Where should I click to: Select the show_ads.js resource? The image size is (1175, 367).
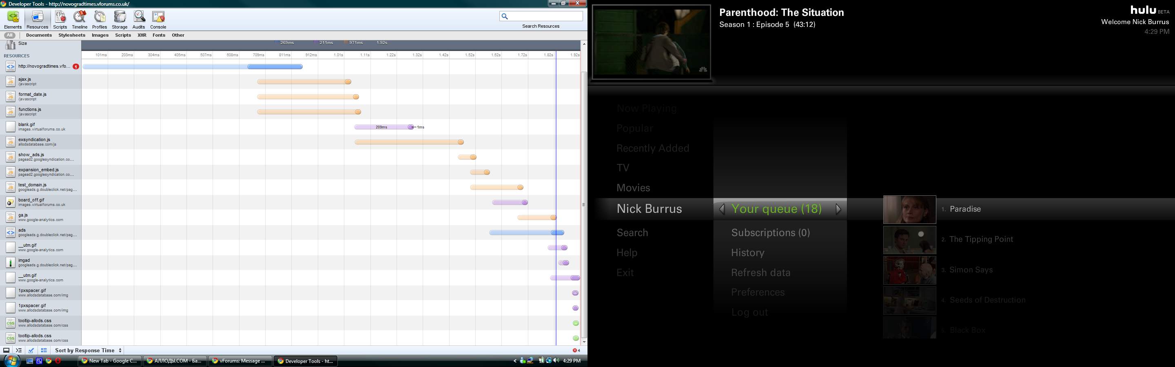(41, 157)
